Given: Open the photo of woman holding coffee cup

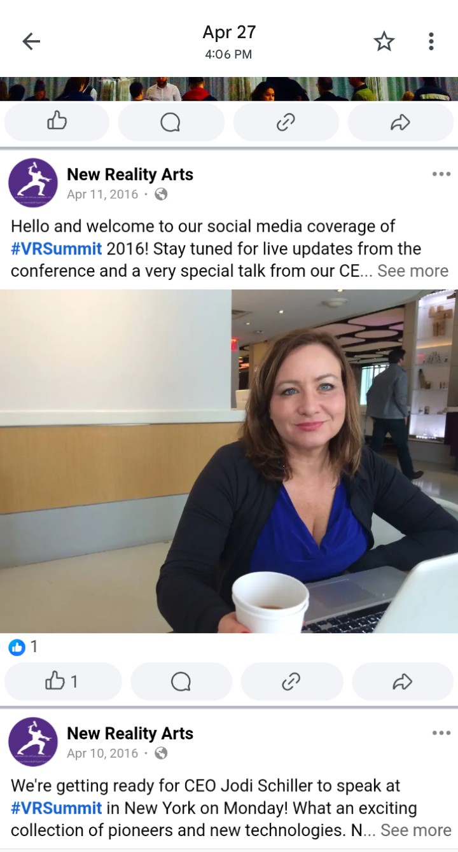Looking at the screenshot, I should pos(229,461).
